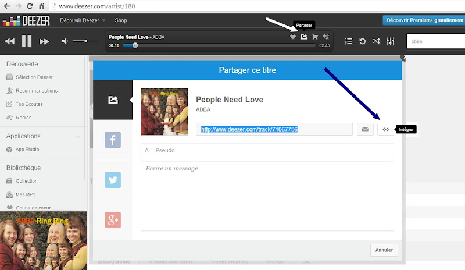Click the Ecrire un message text area
This screenshot has width=465, height=270.
point(267,196)
